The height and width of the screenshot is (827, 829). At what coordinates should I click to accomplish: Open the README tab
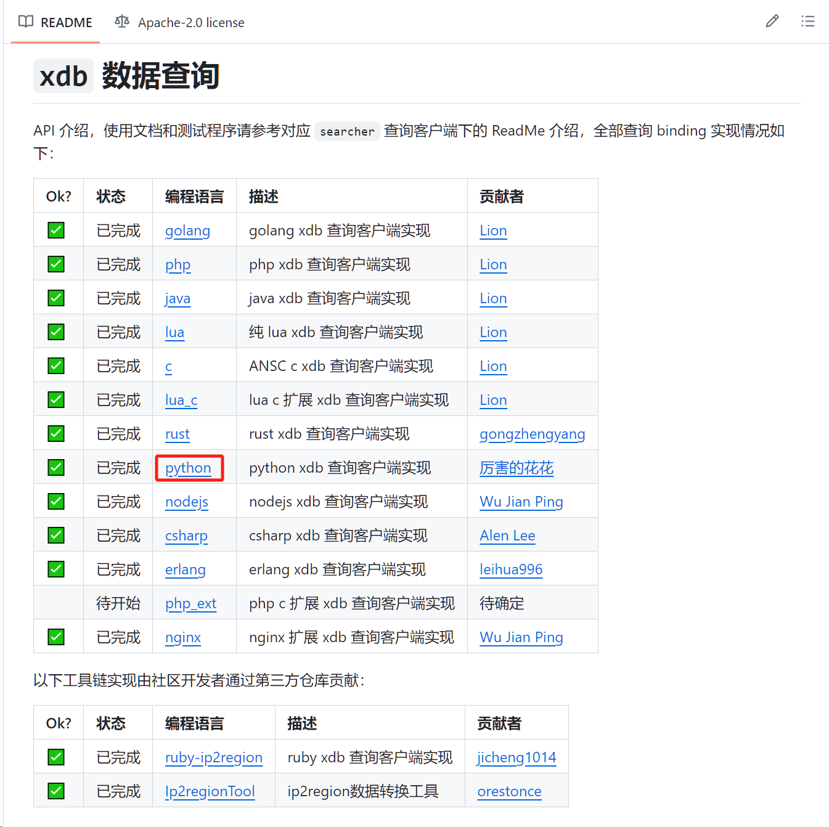(55, 22)
